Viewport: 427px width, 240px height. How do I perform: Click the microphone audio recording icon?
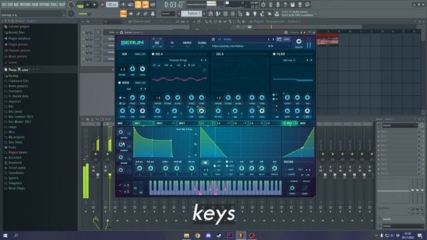coord(278,5)
